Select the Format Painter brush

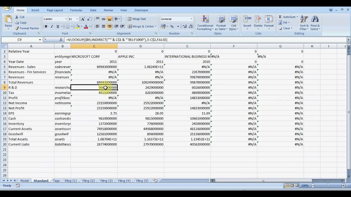click(x=17, y=28)
